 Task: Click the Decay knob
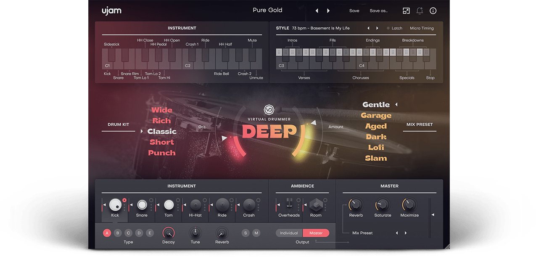169,233
